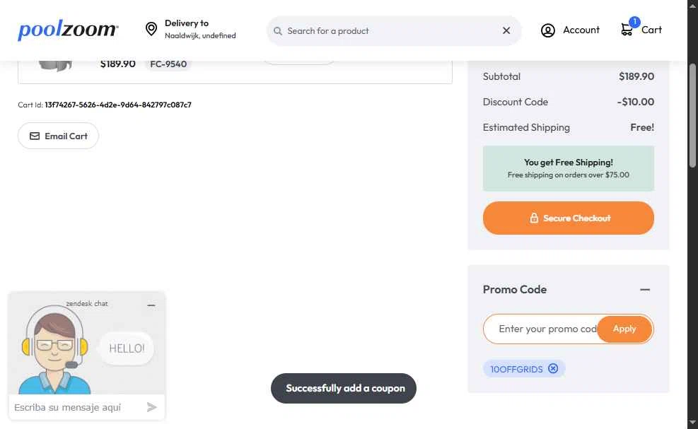Click the Email Cart button
Viewport: 698px width, 429px height.
58,136
